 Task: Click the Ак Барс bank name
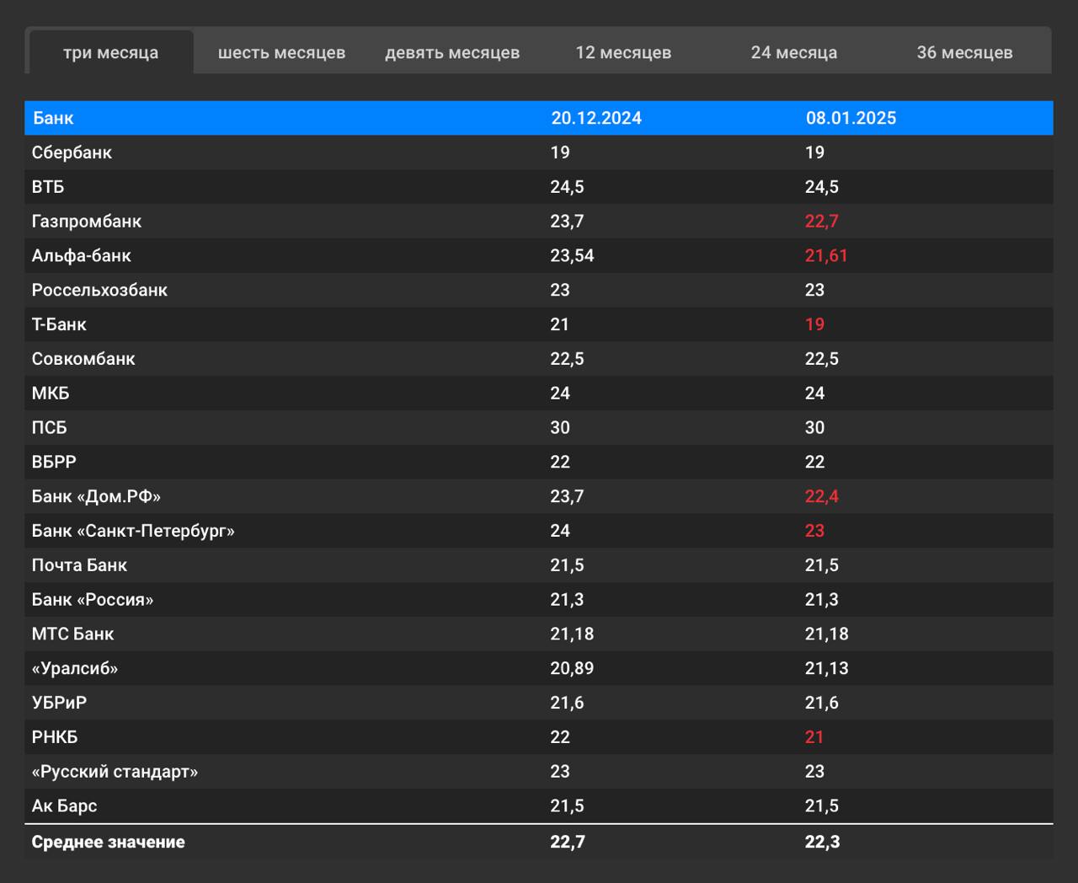tap(64, 806)
